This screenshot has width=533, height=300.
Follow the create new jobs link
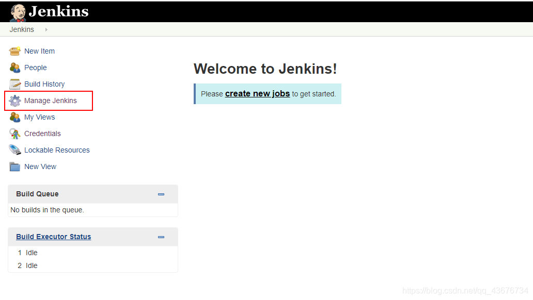click(x=257, y=94)
